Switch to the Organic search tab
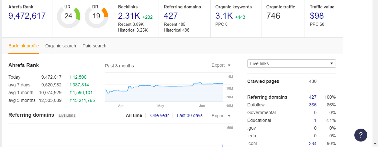 (x=61, y=46)
